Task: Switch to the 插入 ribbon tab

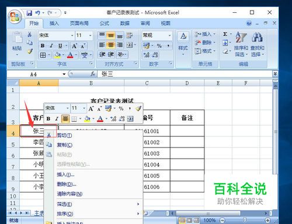Action: pyautogui.click(x=54, y=23)
